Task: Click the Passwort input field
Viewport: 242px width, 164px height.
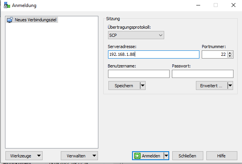Action: coord(203,74)
